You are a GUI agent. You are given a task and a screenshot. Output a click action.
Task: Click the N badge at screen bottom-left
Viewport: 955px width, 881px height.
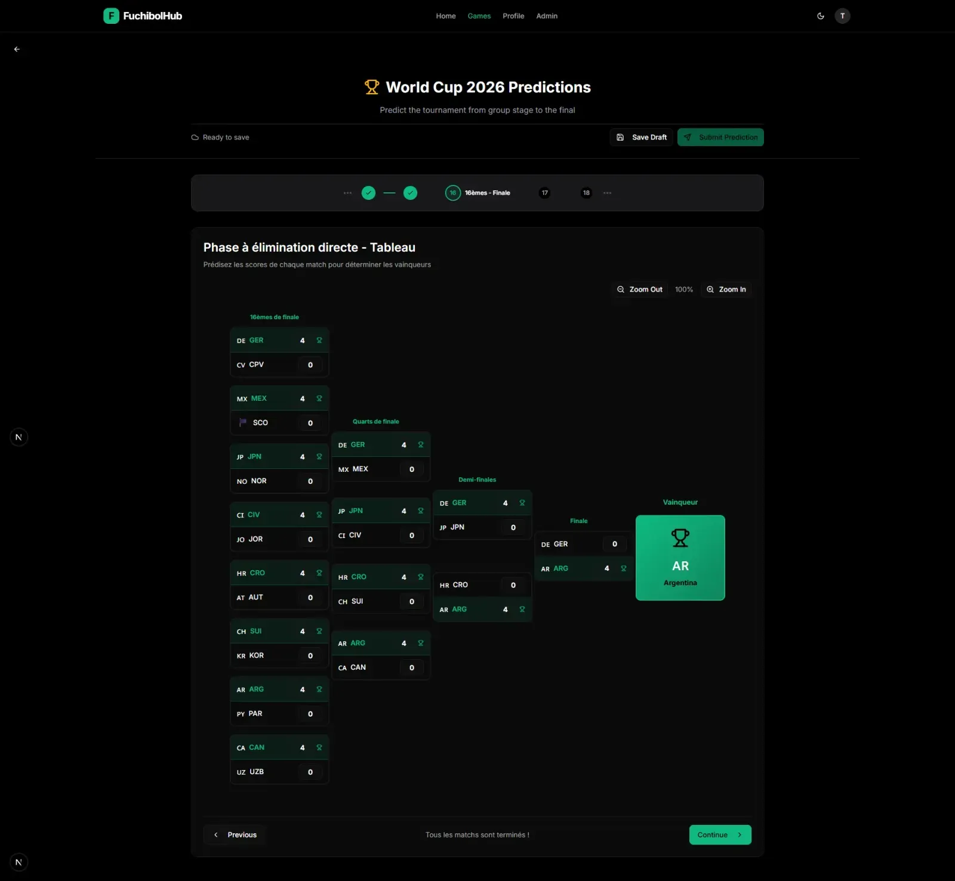coord(19,863)
